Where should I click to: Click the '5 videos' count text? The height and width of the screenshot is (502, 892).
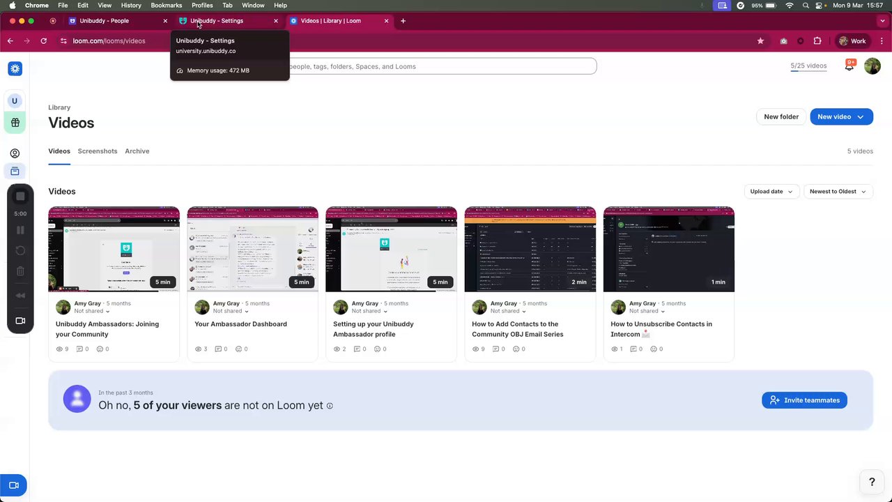pos(860,151)
